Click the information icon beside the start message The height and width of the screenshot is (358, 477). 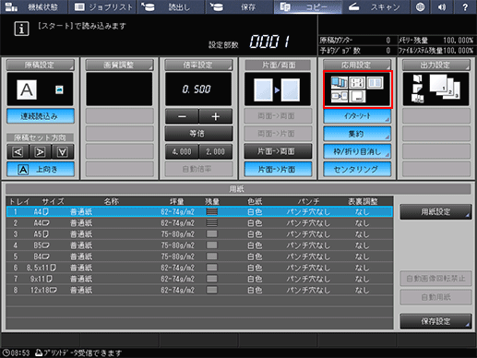(x=21, y=30)
